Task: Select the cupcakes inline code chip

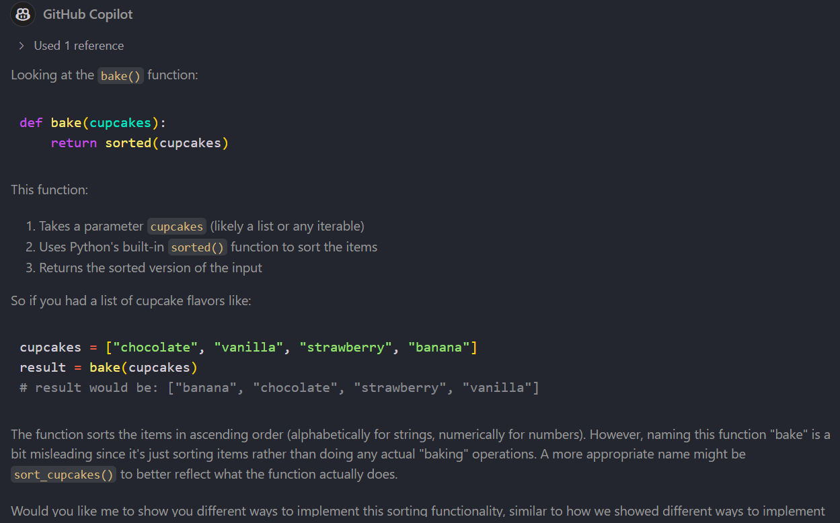Action: point(177,227)
